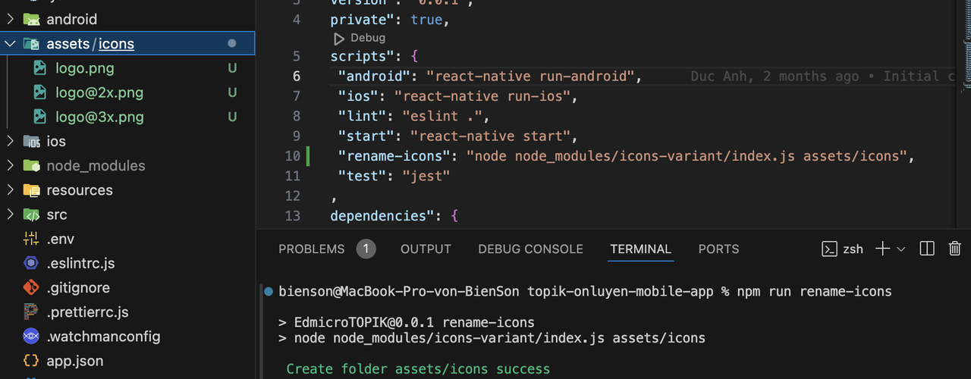Click the git blame annotation Duc Anh

822,76
